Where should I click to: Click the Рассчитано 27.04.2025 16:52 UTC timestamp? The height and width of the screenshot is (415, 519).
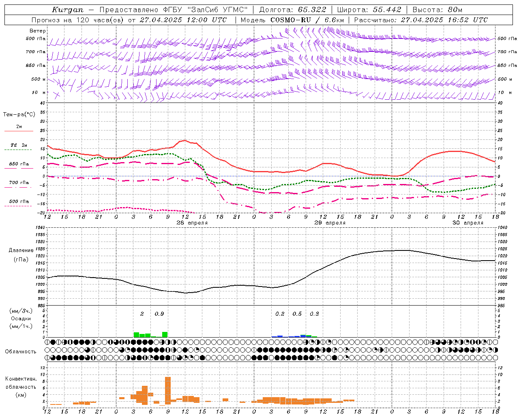point(421,20)
